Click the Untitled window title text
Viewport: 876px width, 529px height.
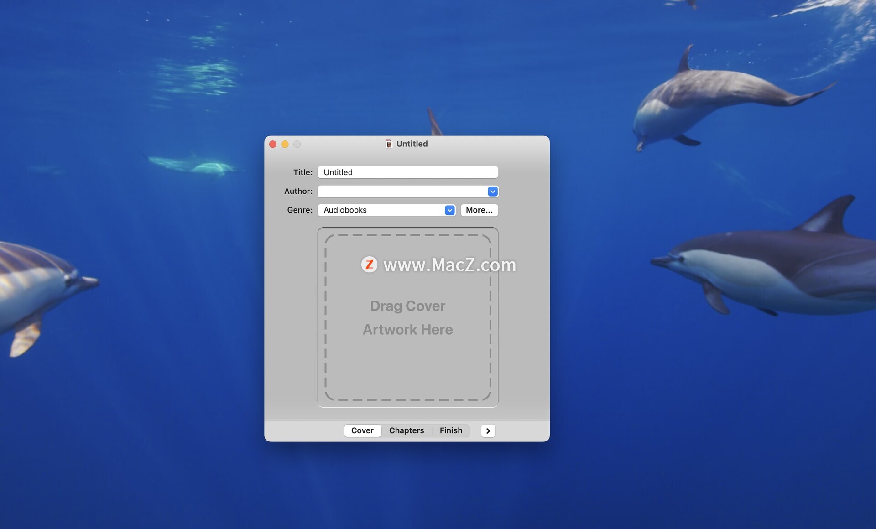412,144
